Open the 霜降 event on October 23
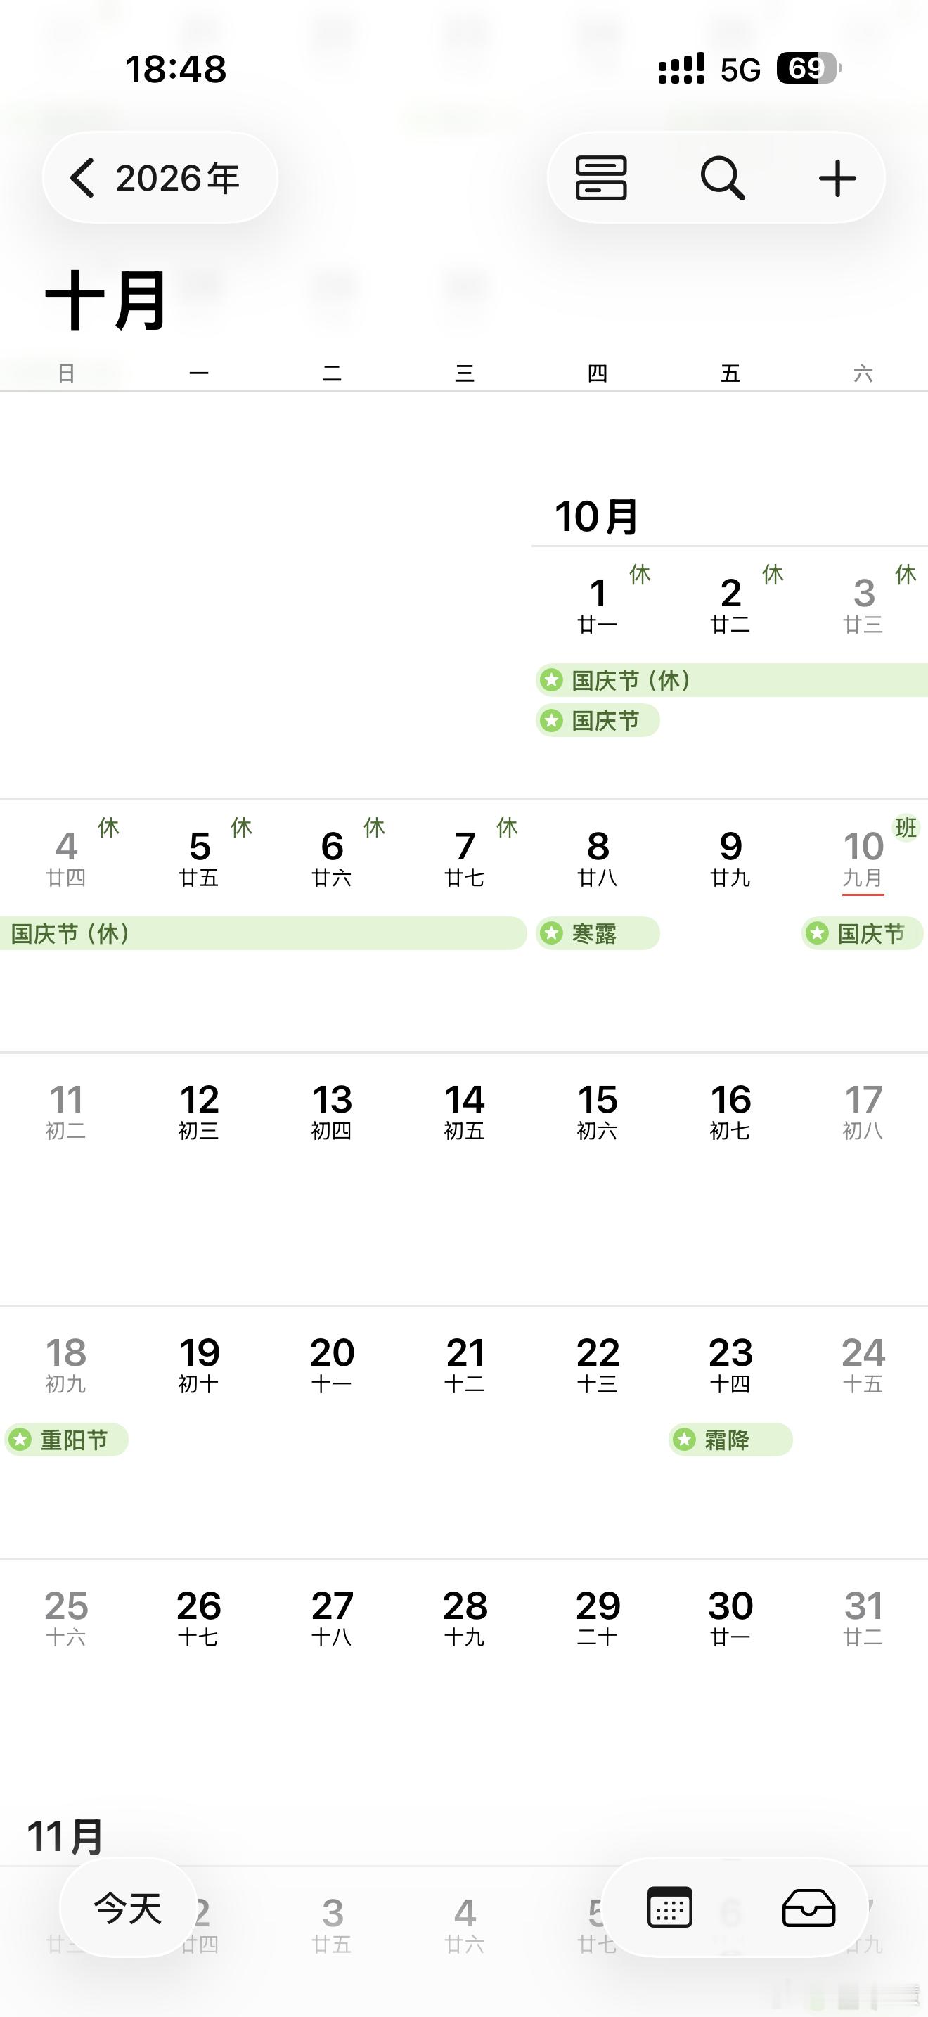 [x=730, y=1439]
